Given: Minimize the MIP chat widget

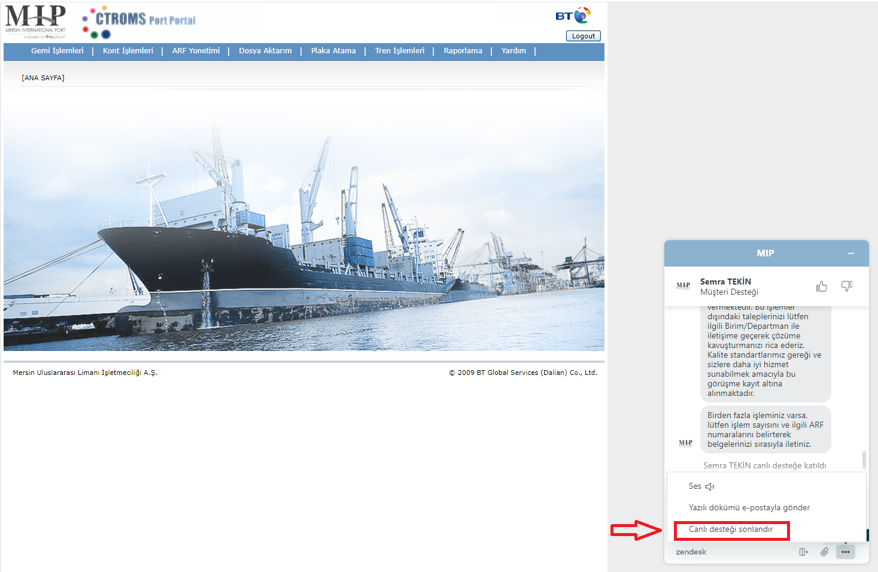Looking at the screenshot, I should pyautogui.click(x=850, y=253).
